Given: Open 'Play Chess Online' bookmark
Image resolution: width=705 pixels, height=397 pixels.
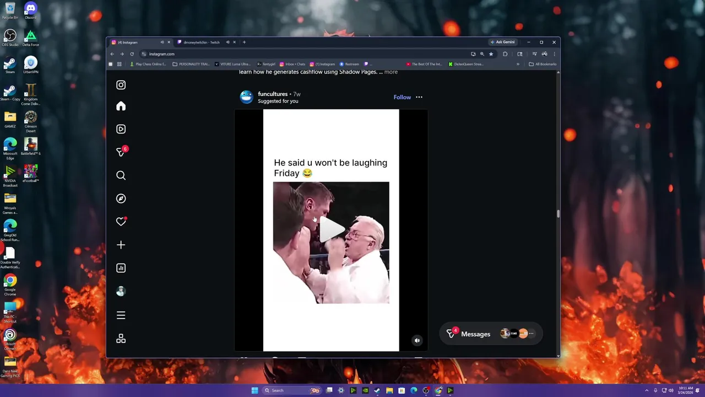Looking at the screenshot, I should [148, 64].
